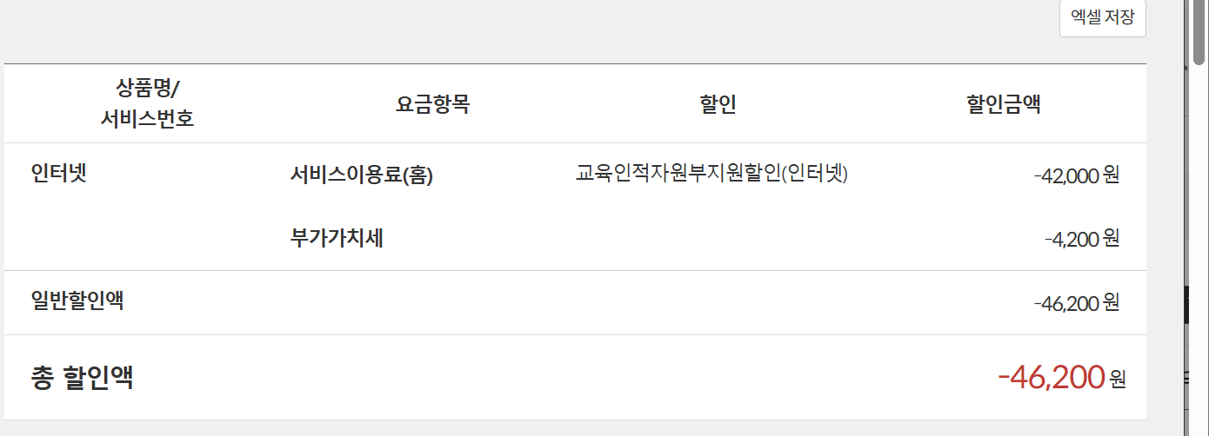Click the 교육인적자원부지원할인(인터넷) discount text
1209x436 pixels.
(711, 174)
